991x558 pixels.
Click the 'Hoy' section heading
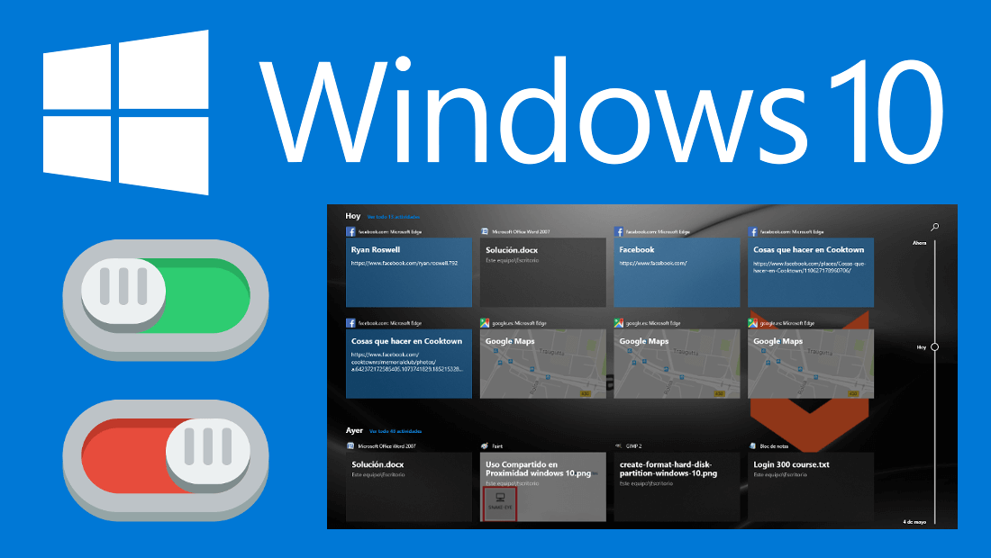[x=352, y=216]
